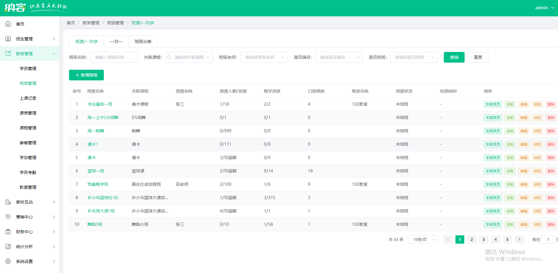Click the home icon in sidebar
Screen dimensions: 558x273
tap(8, 24)
